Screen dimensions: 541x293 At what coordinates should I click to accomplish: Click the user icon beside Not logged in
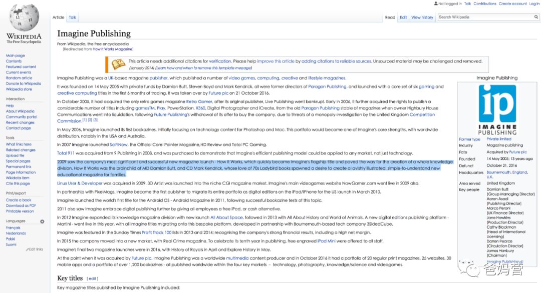pos(436,3)
